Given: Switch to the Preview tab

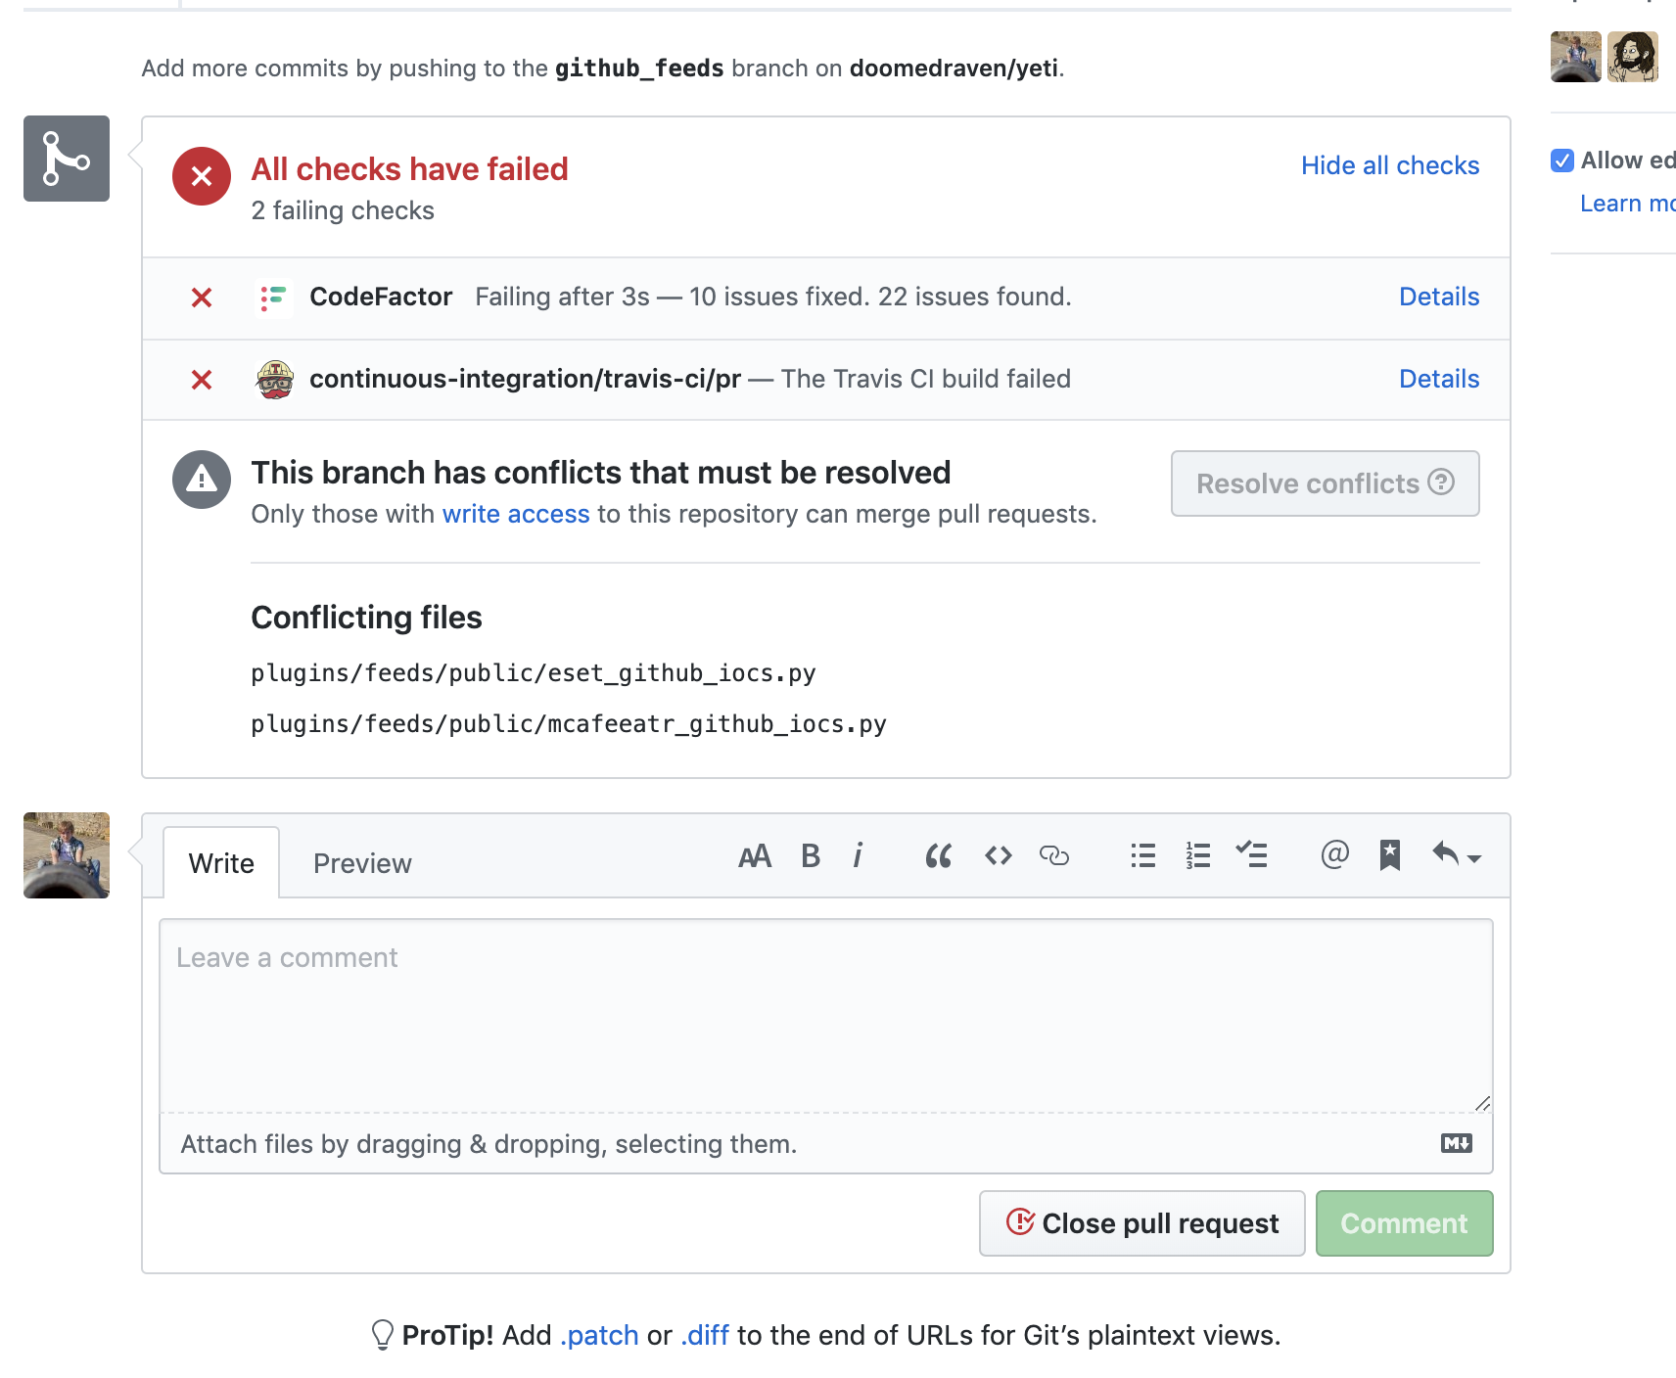Looking at the screenshot, I should [361, 863].
